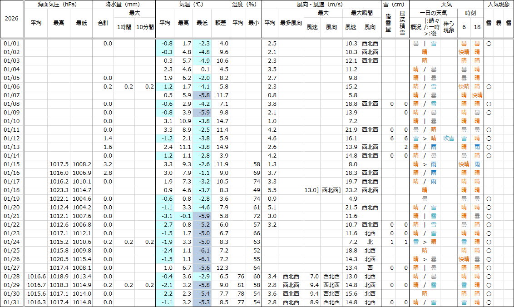Image resolution: width=514 pixels, height=307 pixels.
Task: Click the highlighted -6.1 minimum temperature on 01/25
Action: click(202, 251)
